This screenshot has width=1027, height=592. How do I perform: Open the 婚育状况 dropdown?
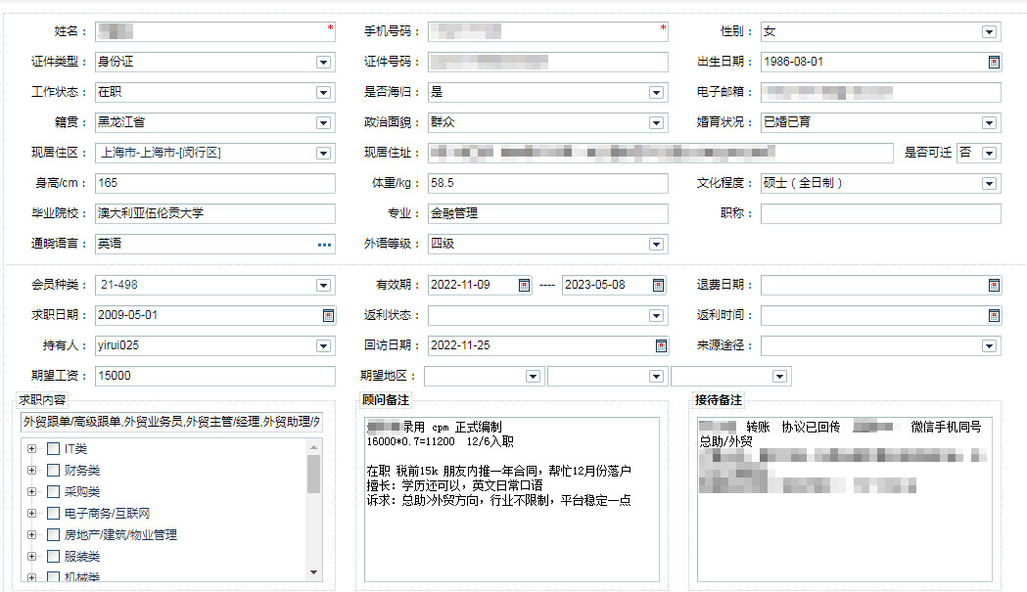click(x=989, y=122)
